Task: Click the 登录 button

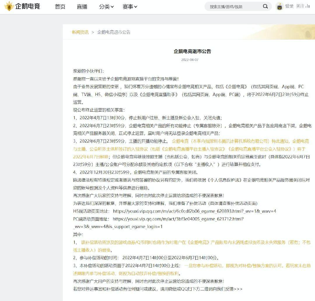Action: [x=290, y=6]
